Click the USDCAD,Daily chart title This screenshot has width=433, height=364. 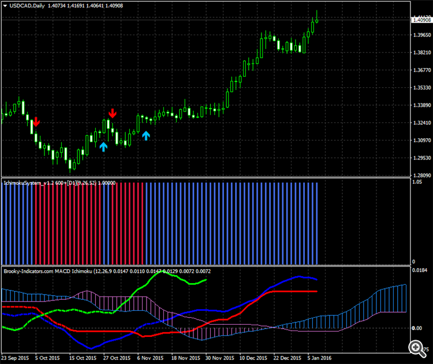pyautogui.click(x=27, y=6)
